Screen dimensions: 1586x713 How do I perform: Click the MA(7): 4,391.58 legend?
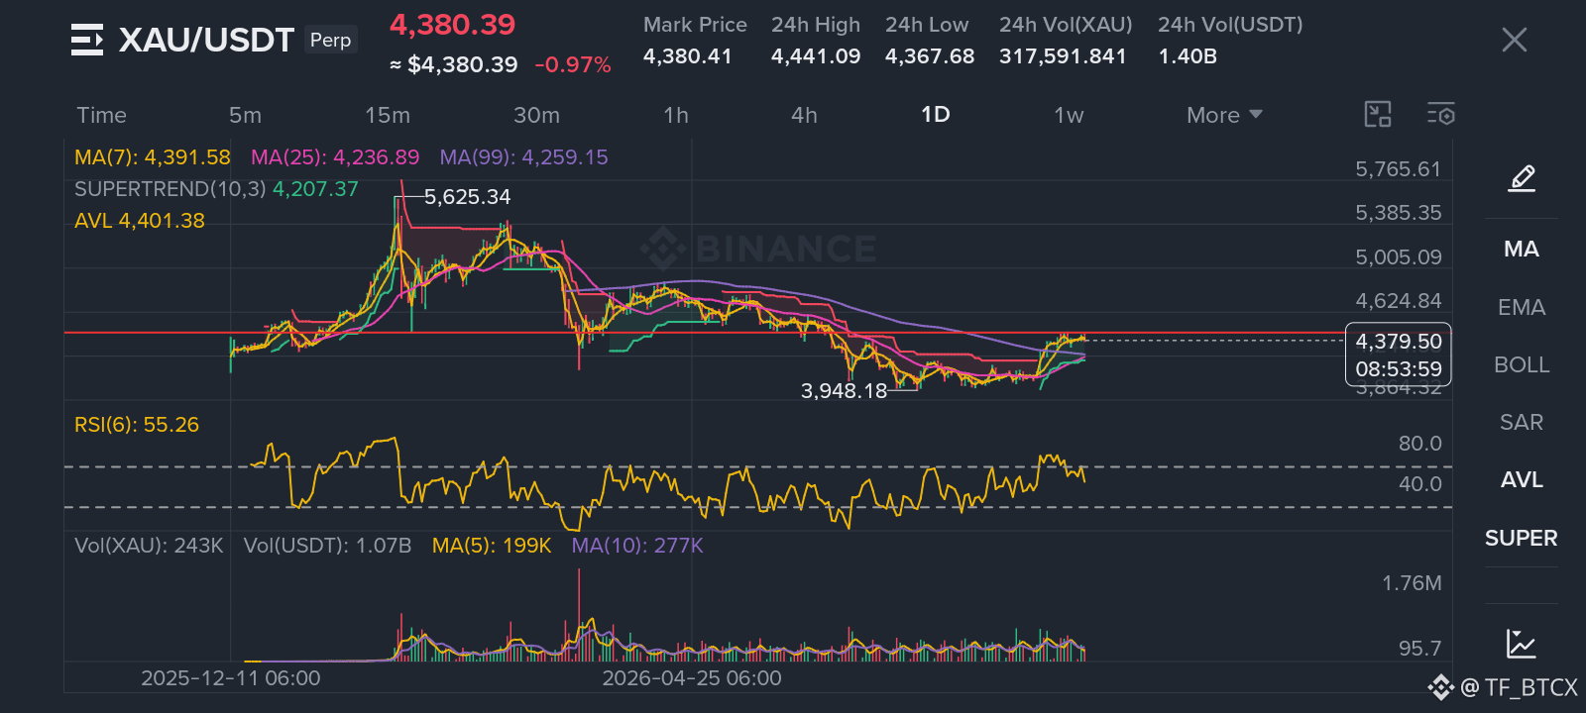click(153, 157)
